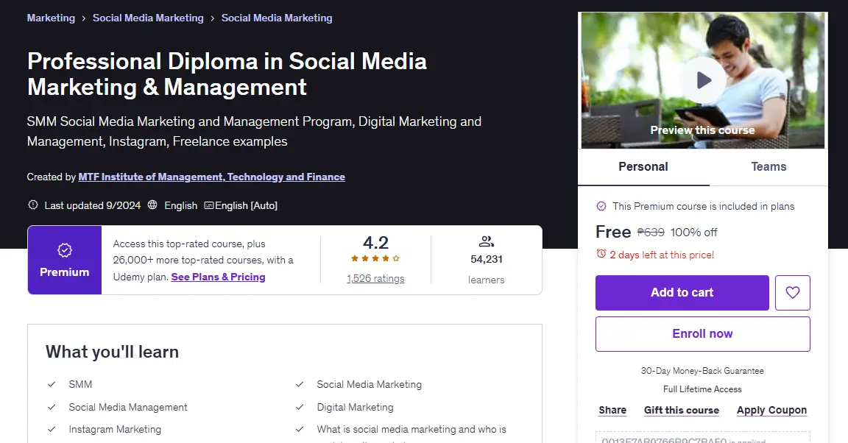Screen dimensions: 848x443
Task: Click the Digital Marketing list item text
Action: click(355, 407)
